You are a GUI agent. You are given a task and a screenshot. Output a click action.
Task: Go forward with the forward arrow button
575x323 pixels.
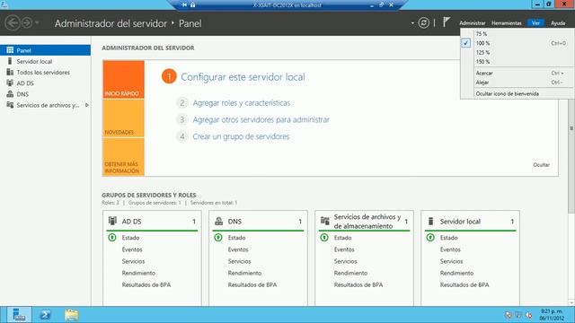27,23
